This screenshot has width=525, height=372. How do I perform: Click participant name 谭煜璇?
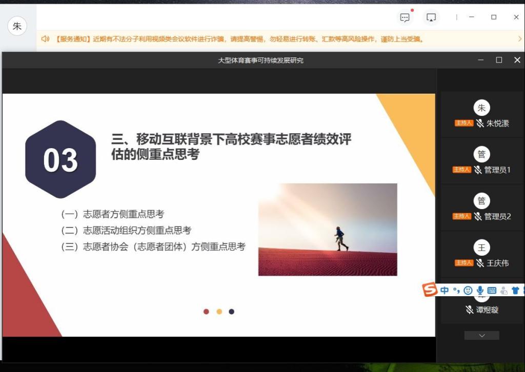coord(487,310)
